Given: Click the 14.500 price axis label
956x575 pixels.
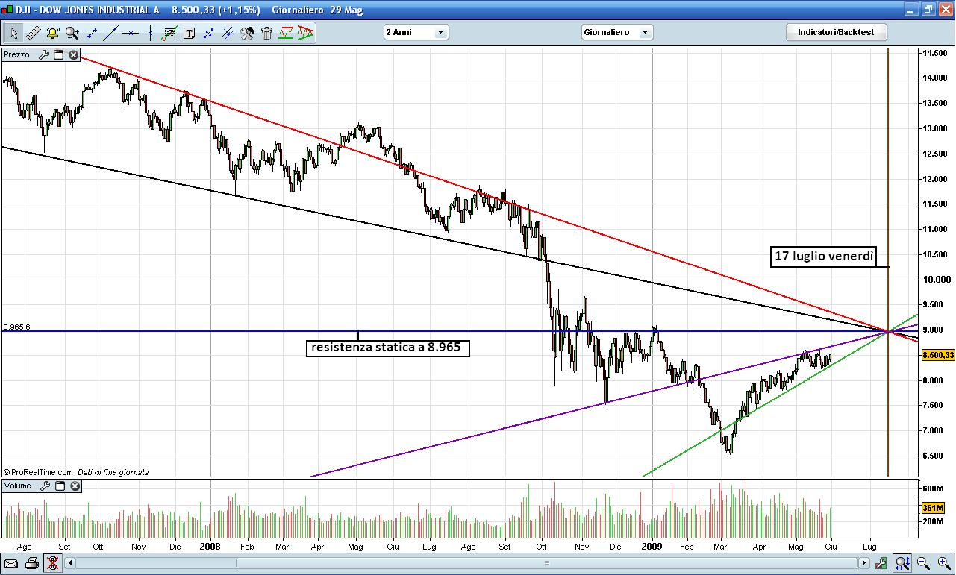Looking at the screenshot, I should pos(936,54).
